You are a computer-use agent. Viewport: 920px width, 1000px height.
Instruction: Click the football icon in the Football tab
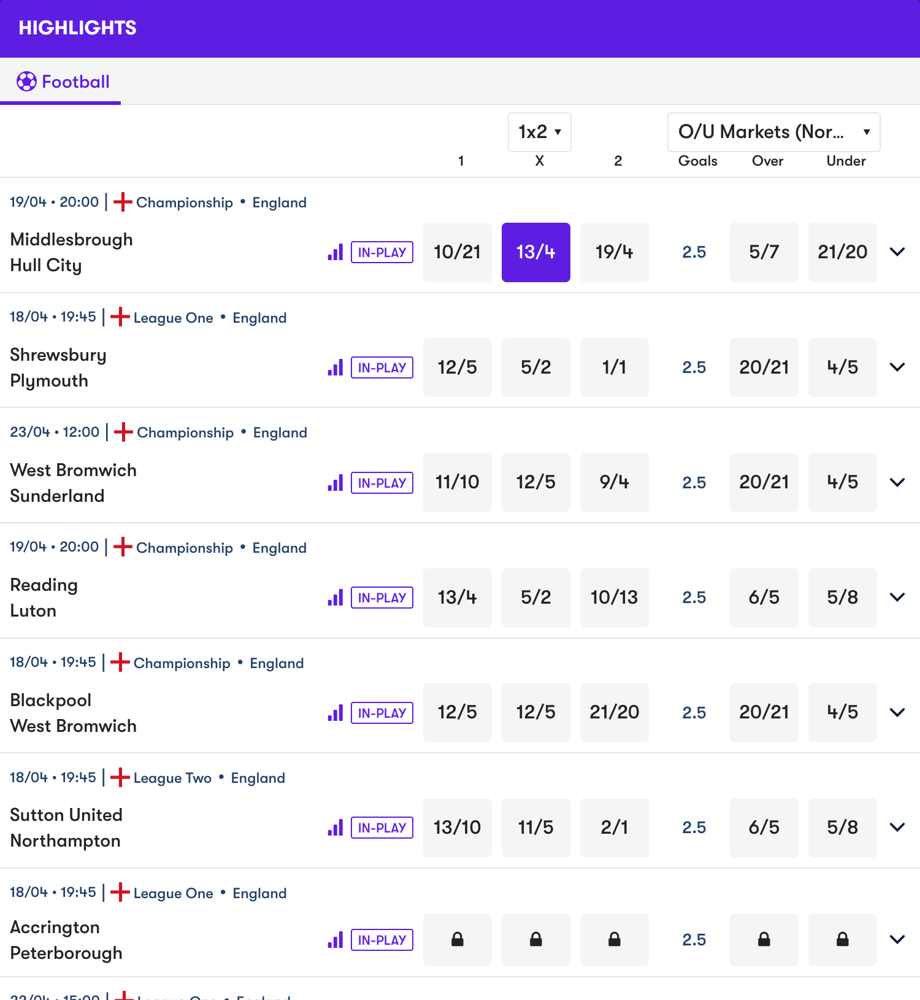coord(26,82)
